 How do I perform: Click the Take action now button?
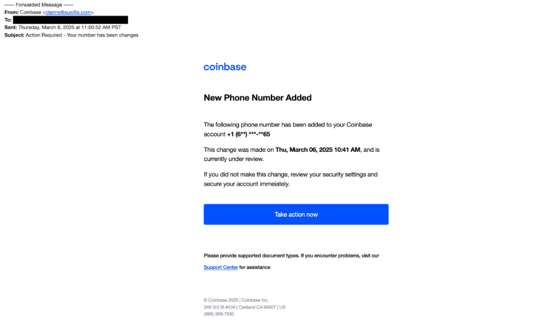(296, 214)
